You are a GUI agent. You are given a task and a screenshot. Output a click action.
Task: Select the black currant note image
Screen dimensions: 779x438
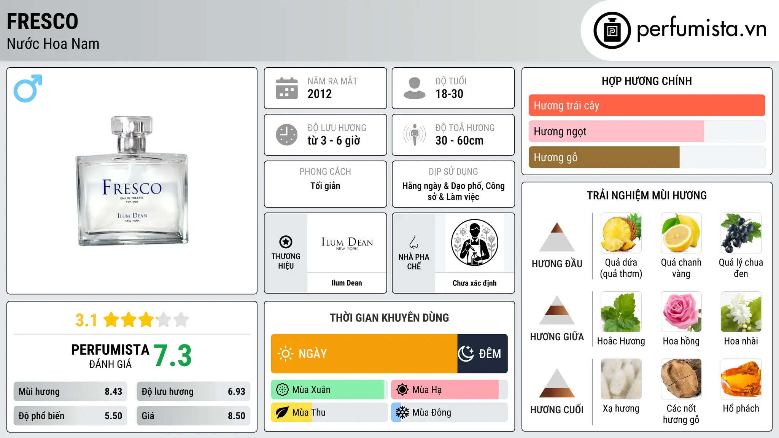coord(741,233)
